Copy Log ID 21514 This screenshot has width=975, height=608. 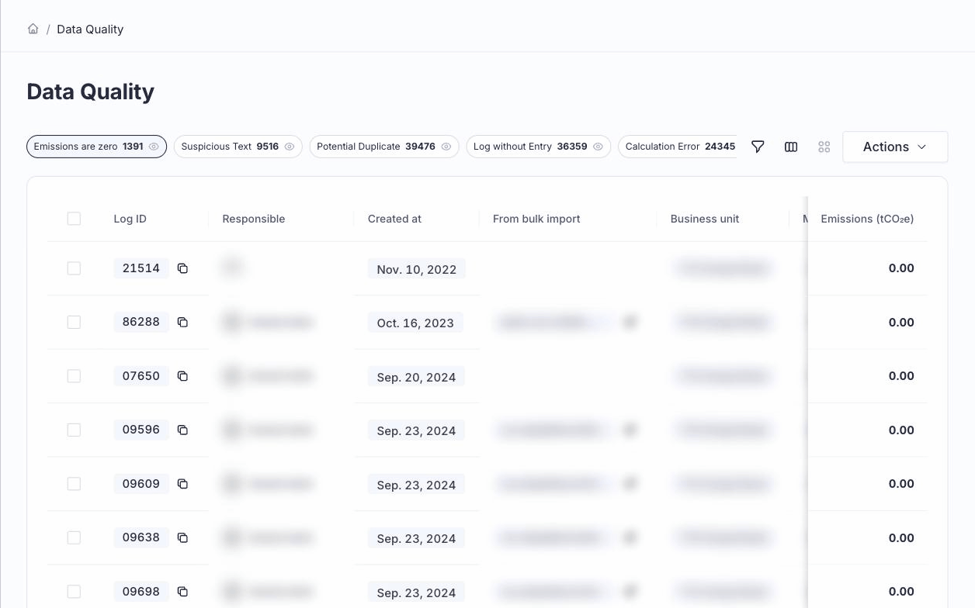point(182,268)
